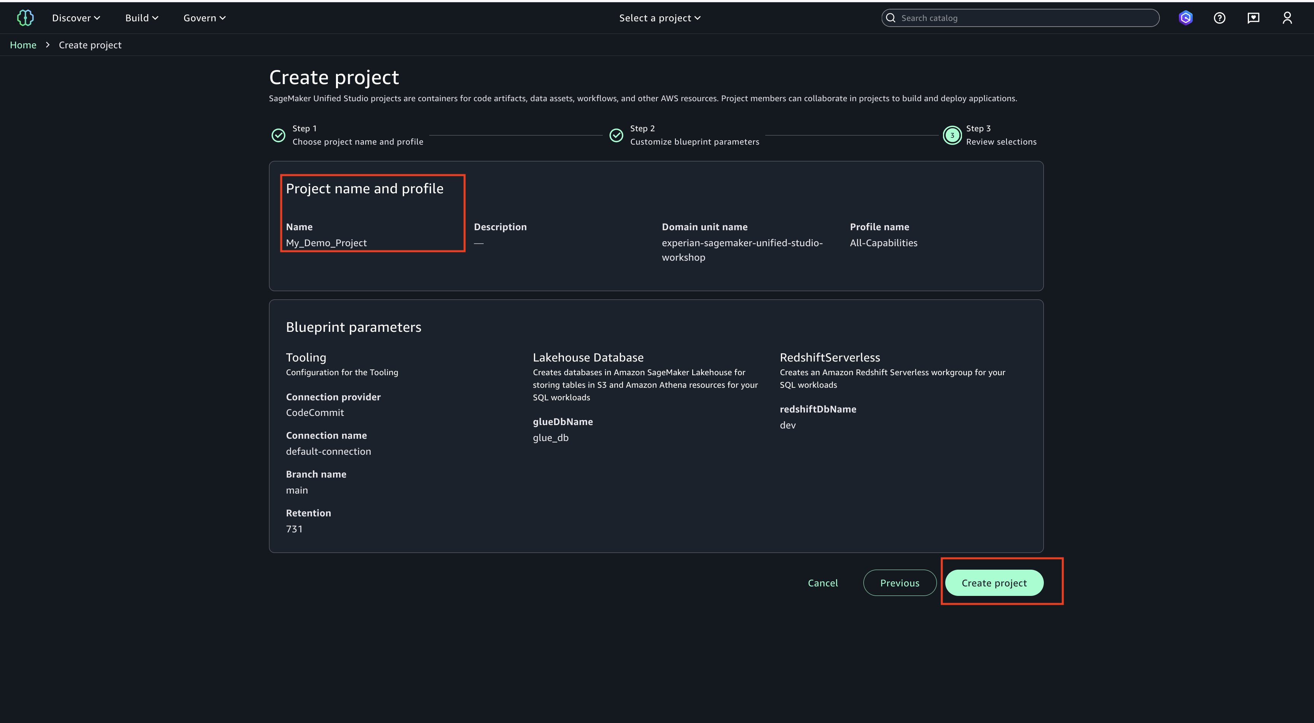Click the Previous button
The height and width of the screenshot is (723, 1314).
click(899, 583)
